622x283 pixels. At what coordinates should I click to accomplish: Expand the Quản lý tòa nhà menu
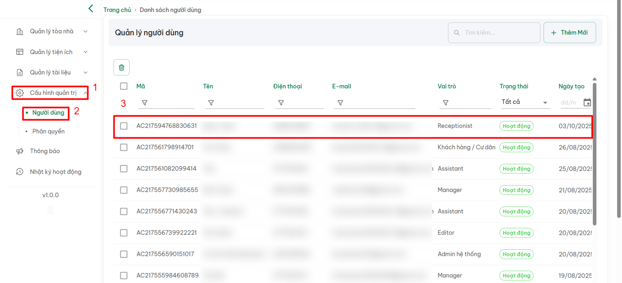52,31
